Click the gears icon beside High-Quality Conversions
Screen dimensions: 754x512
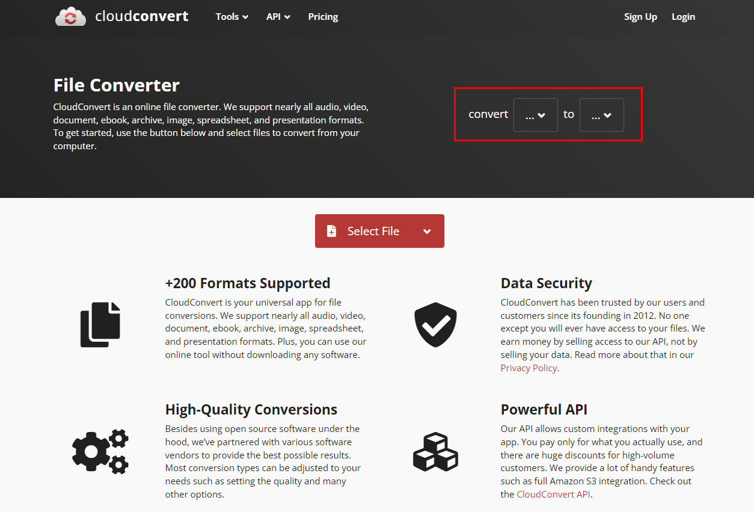click(100, 451)
